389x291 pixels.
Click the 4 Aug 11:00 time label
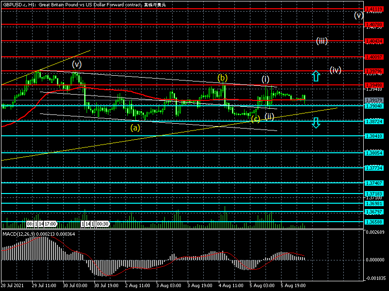[x=231, y=286]
